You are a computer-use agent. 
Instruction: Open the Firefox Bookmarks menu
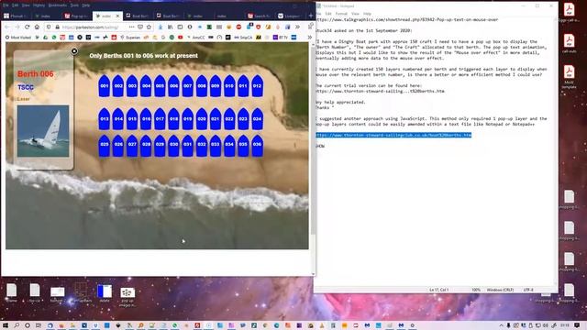coord(57,5)
